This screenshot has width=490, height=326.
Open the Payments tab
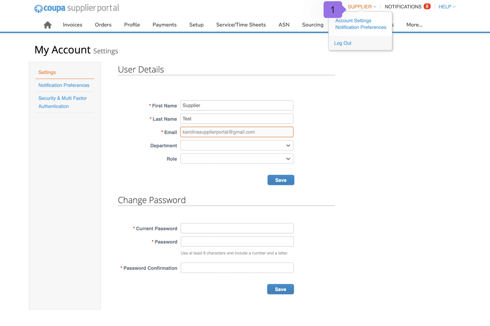165,25
